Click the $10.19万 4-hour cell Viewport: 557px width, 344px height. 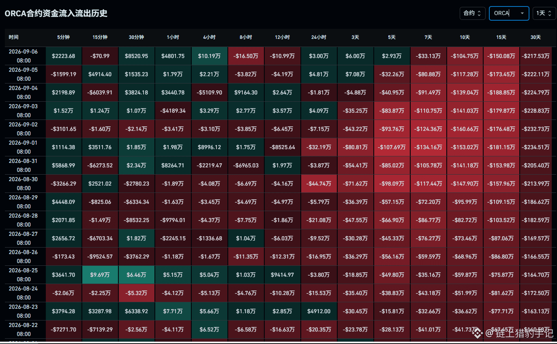click(209, 56)
